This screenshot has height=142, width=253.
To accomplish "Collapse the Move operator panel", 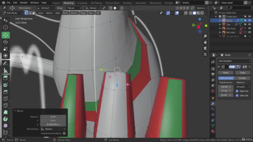I will click(15, 111).
